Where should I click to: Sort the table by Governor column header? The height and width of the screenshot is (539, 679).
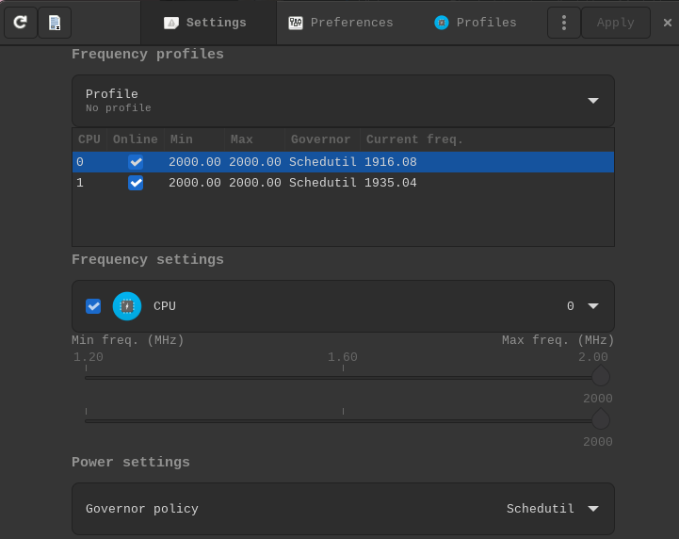[320, 139]
